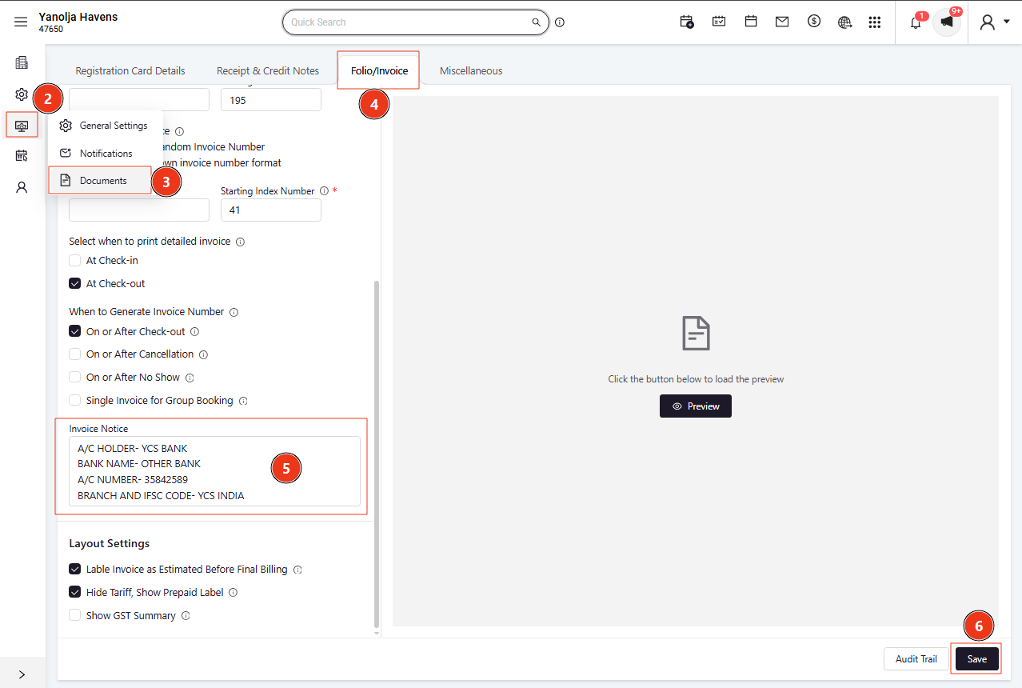Open the megaphone announcements icon
The image size is (1022, 688).
coord(947,22)
